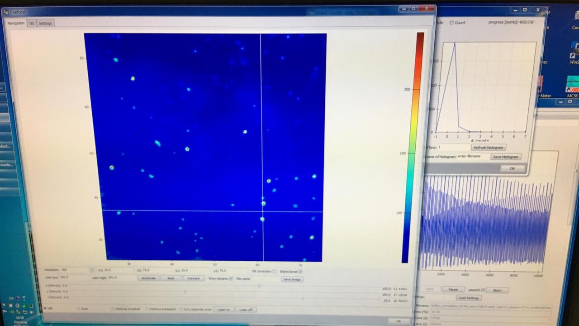
Task: Toggle the paused checkbox in the measurement window
Action: pyautogui.click(x=483, y=290)
